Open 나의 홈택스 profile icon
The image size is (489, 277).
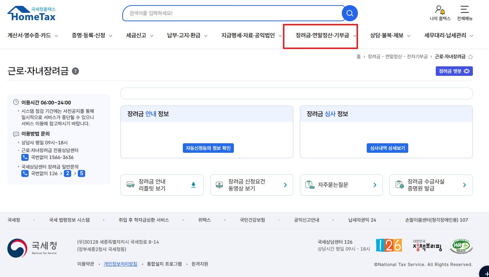pyautogui.click(x=439, y=11)
